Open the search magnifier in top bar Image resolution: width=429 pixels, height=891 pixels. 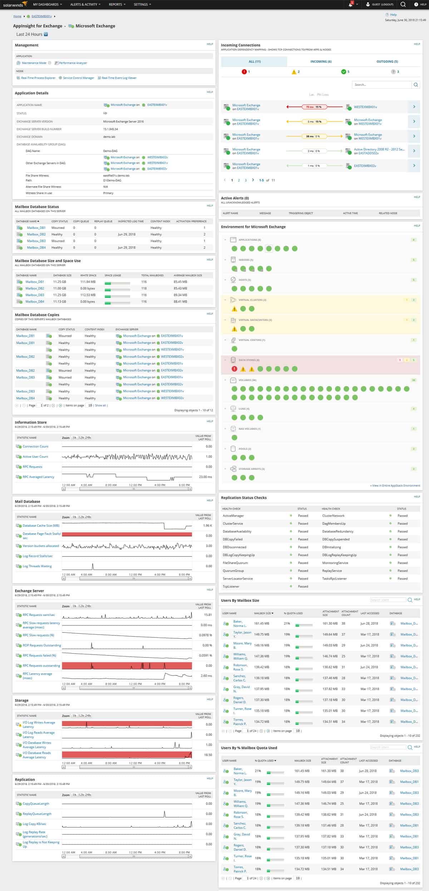403,4
